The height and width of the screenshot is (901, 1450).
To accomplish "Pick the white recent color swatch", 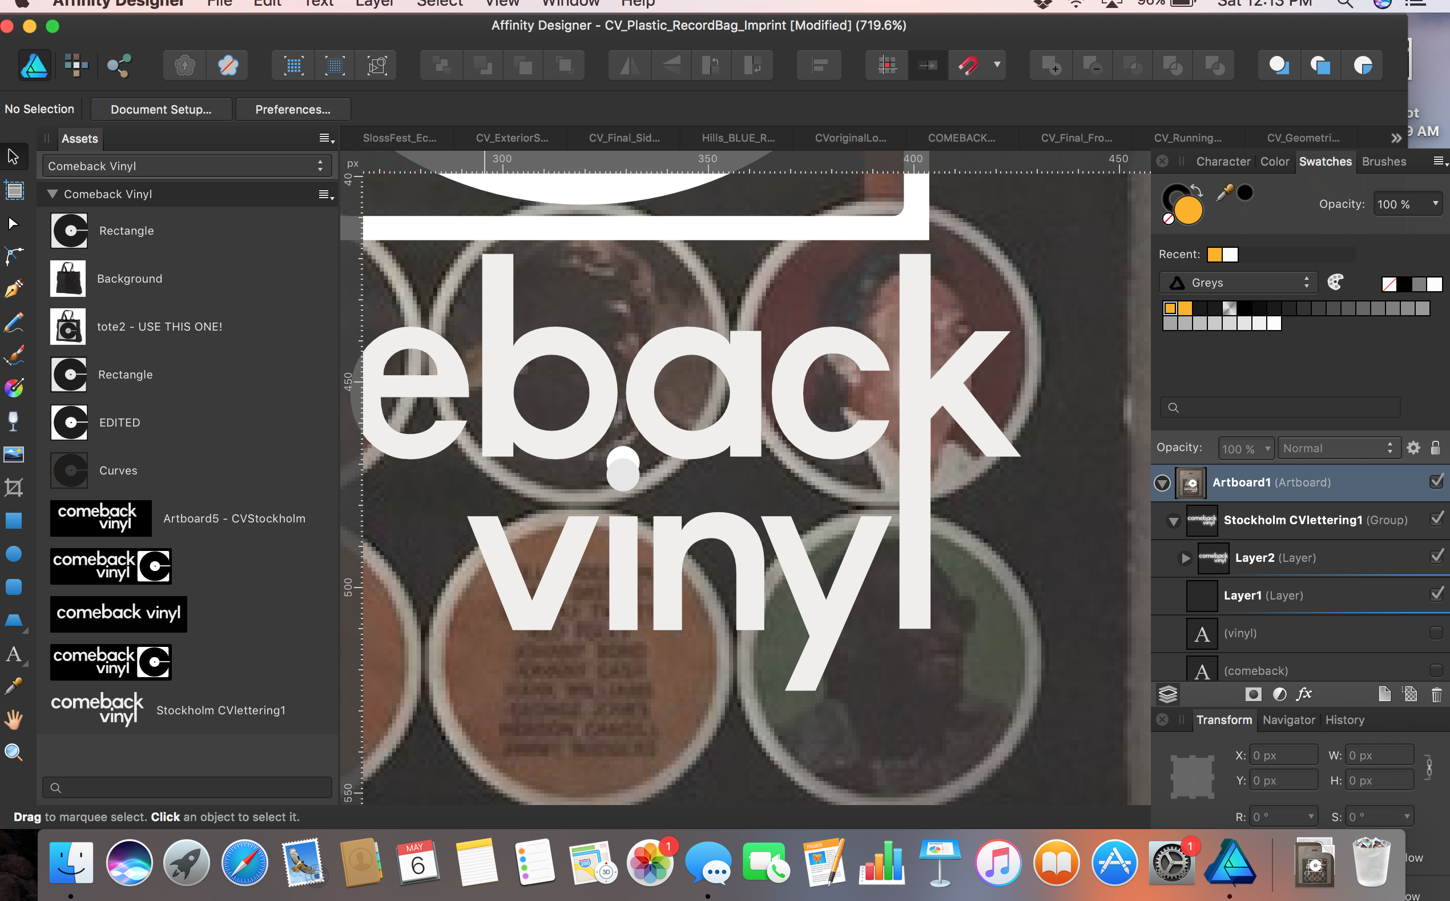I will pyautogui.click(x=1230, y=255).
